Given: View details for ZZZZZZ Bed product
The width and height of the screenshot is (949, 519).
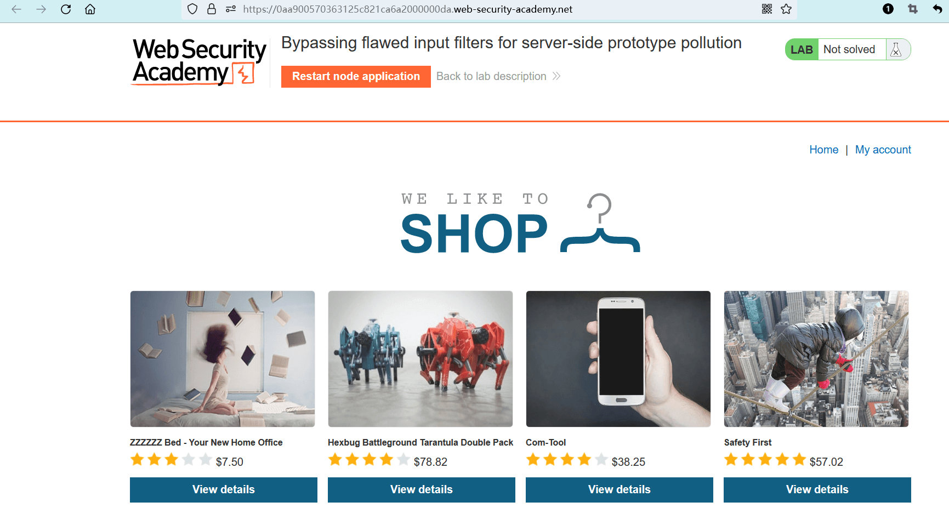Looking at the screenshot, I should coord(224,489).
